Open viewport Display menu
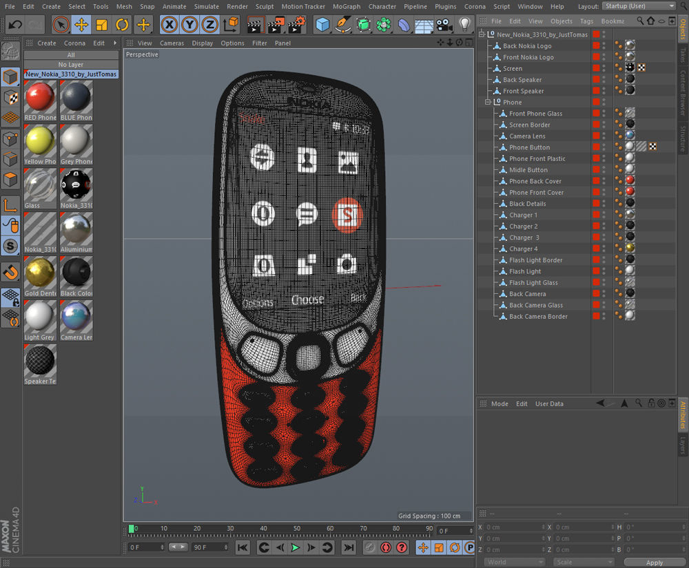Image resolution: width=689 pixels, height=568 pixels. (202, 43)
